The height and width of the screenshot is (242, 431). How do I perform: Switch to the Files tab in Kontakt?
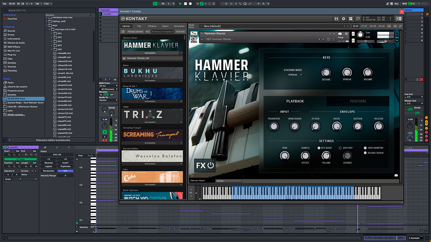139,26
